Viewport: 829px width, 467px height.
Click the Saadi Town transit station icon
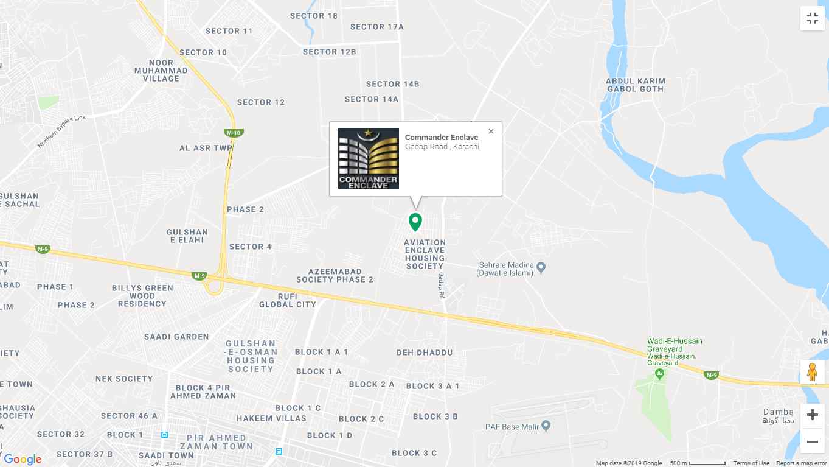[164, 435]
